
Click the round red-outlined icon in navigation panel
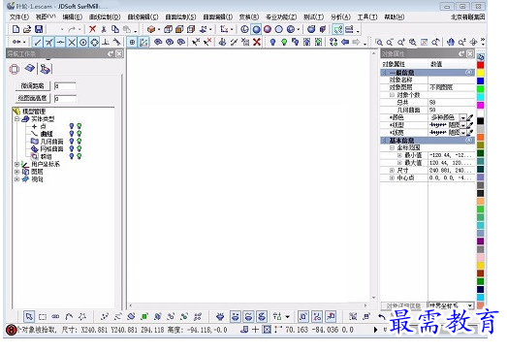[x=15, y=69]
